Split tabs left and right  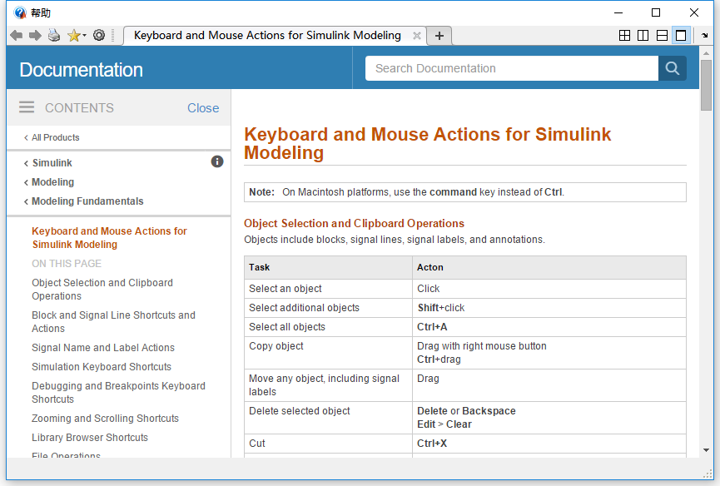tap(643, 36)
